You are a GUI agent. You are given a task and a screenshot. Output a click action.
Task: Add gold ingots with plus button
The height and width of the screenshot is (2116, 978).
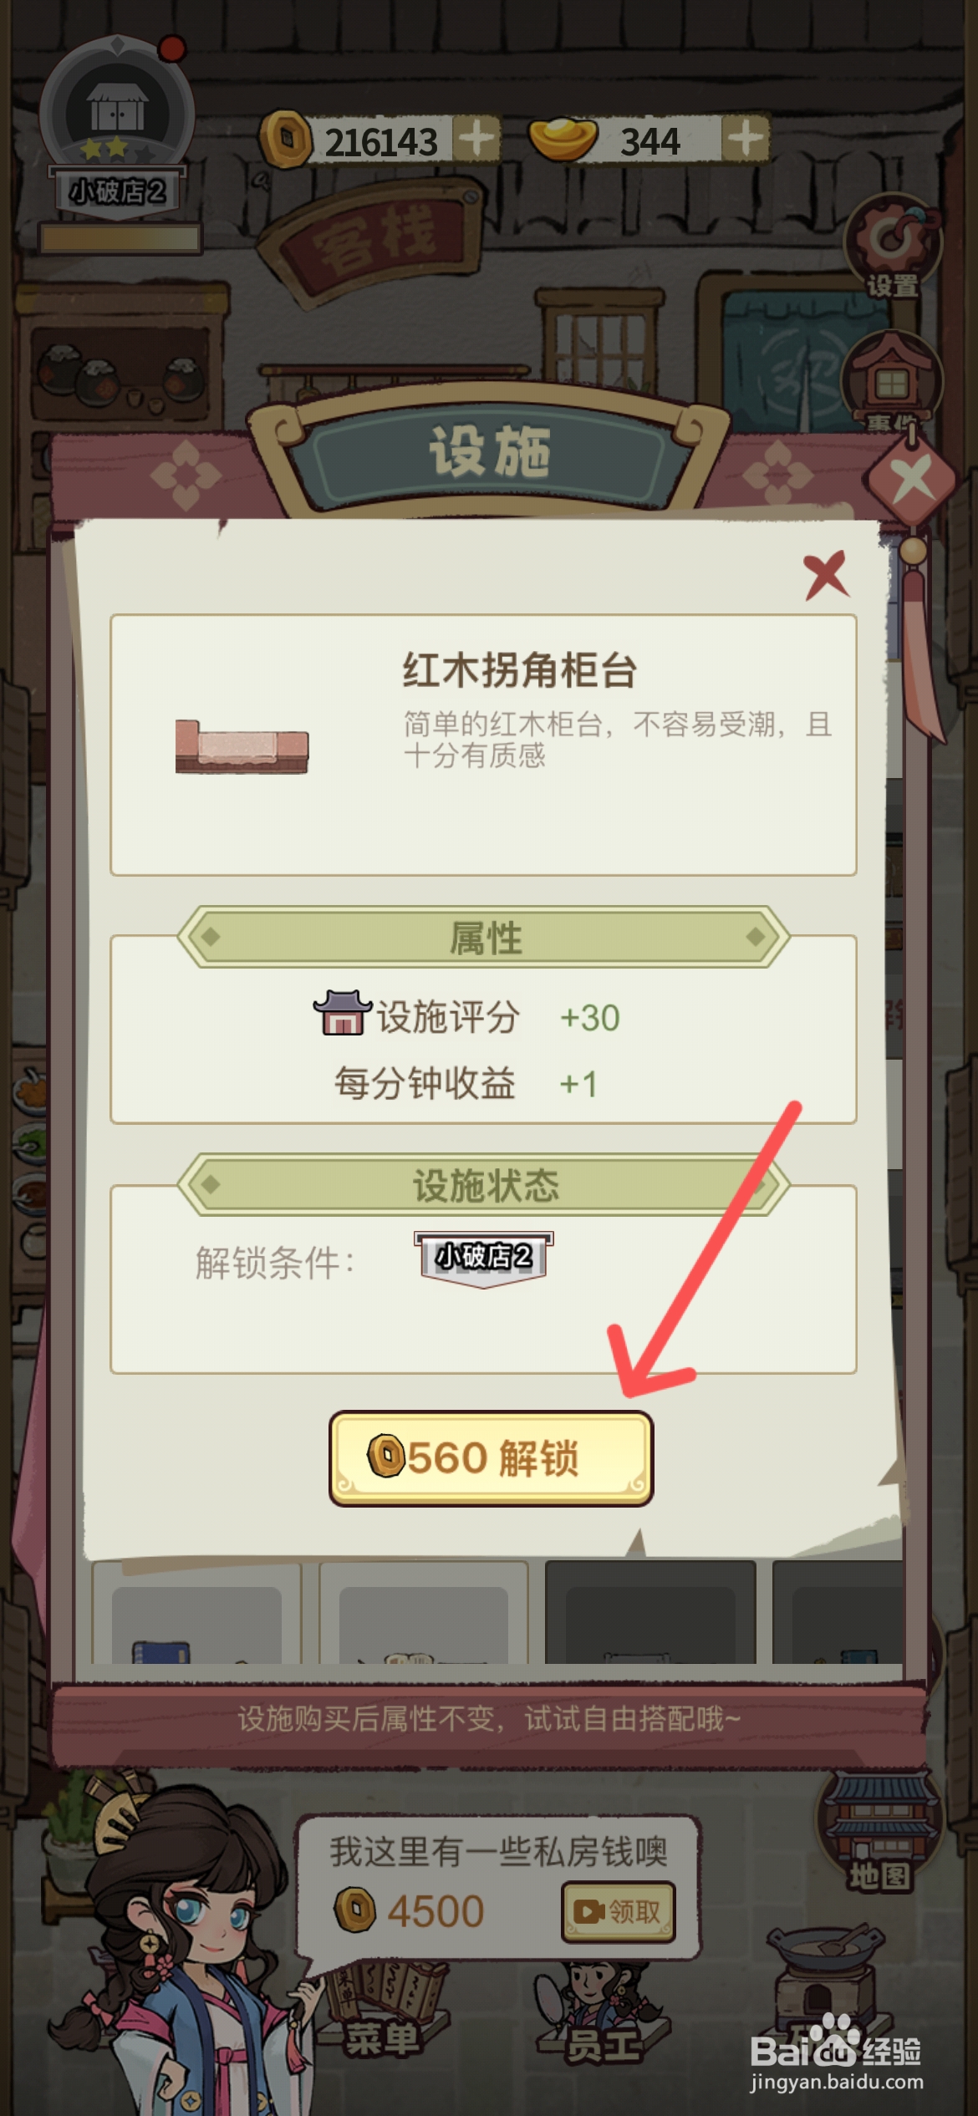(744, 138)
